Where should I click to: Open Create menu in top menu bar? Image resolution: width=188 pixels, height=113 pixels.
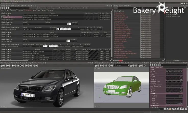(x=26, y=1)
